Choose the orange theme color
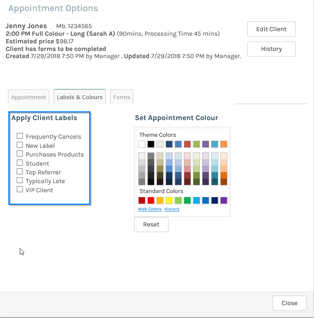Viewport: 314px width, 318px height. click(223, 144)
